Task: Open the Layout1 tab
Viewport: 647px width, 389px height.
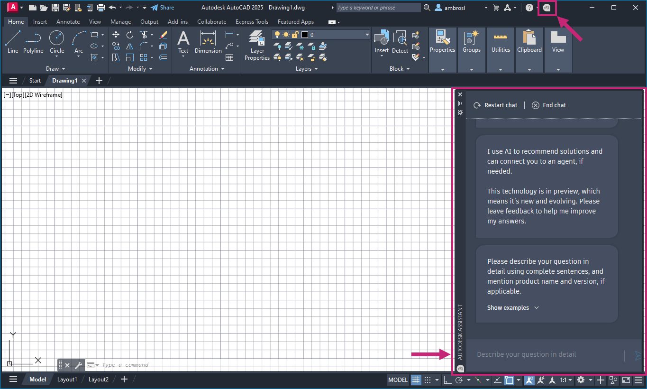Action: (67, 380)
